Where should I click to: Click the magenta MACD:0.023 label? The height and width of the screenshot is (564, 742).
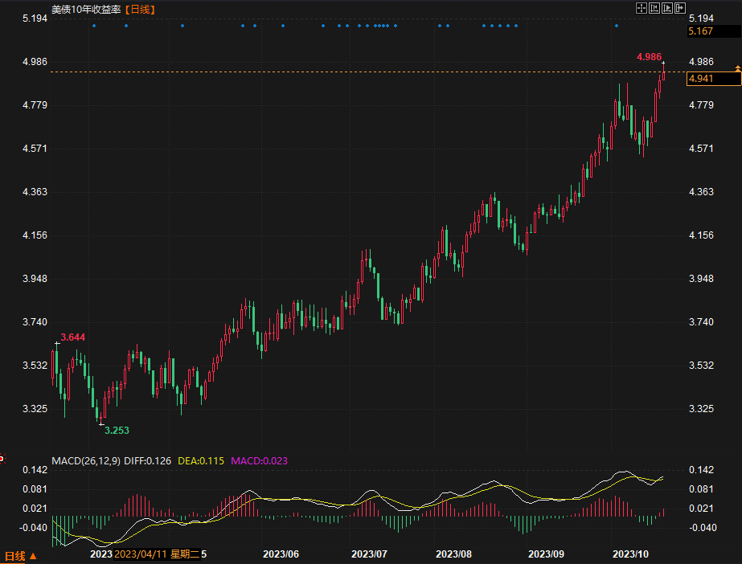(x=259, y=460)
